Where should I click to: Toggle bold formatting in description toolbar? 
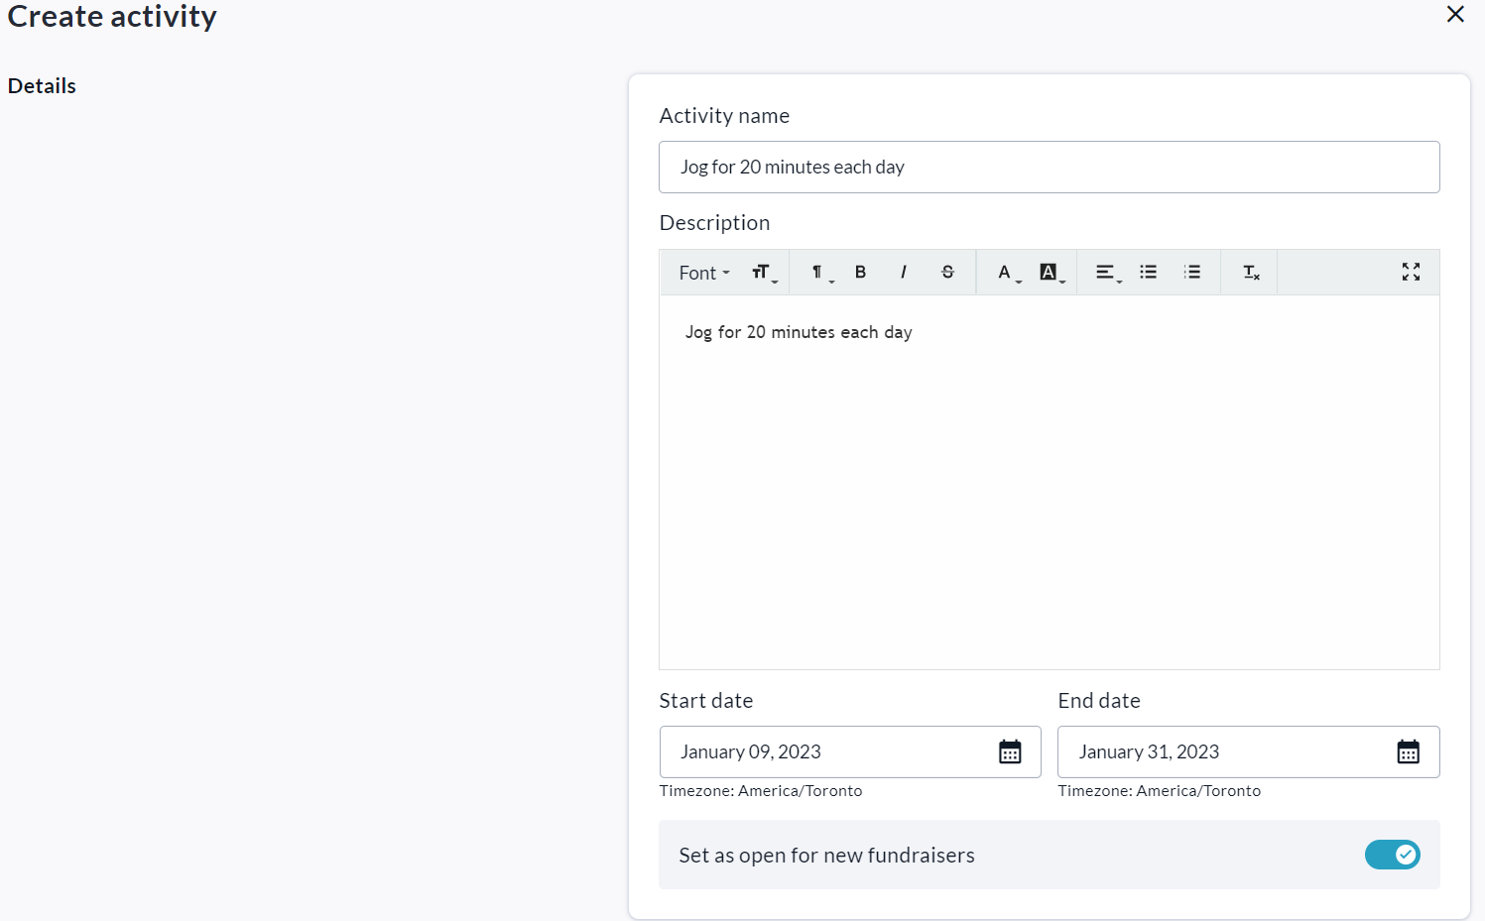point(860,273)
